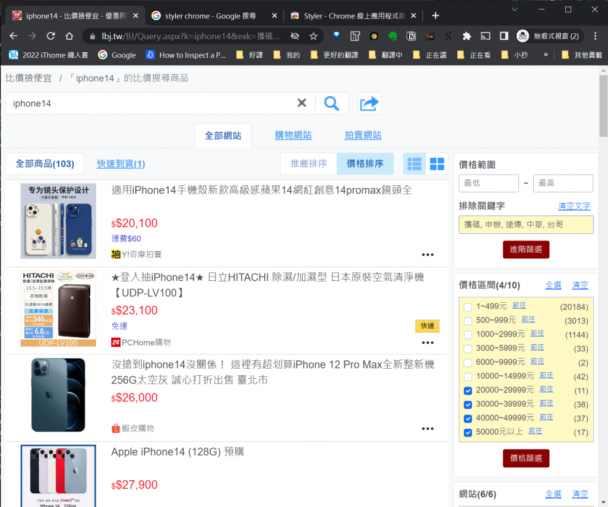Viewport: 608px width, 507px height.
Task: Click the cast media icon
Action: [x=485, y=36]
